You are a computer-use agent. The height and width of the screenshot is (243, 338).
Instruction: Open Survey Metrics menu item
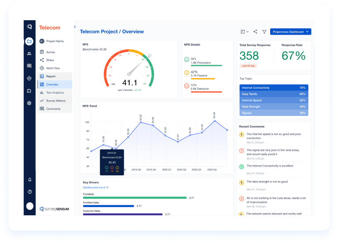click(x=55, y=101)
